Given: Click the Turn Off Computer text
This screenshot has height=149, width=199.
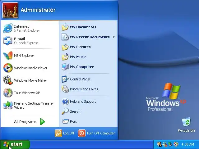Looking at the screenshot, I should pos(101,133).
